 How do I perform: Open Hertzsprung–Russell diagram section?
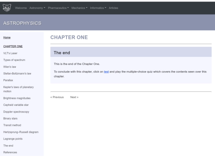click(21, 132)
